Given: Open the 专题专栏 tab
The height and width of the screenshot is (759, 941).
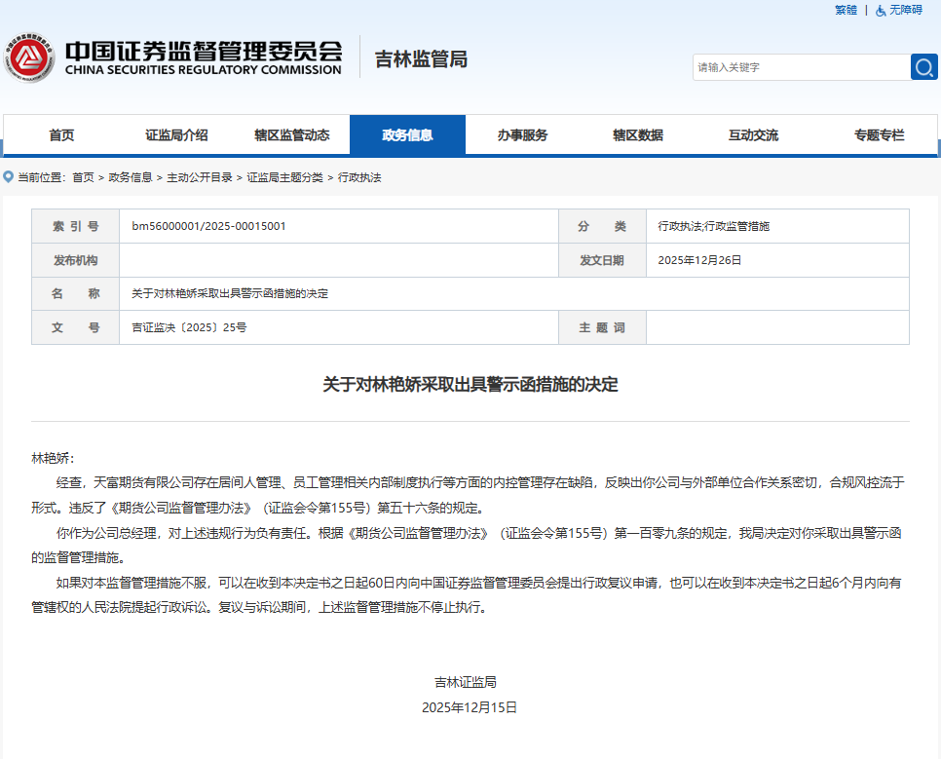Looking at the screenshot, I should [x=879, y=135].
